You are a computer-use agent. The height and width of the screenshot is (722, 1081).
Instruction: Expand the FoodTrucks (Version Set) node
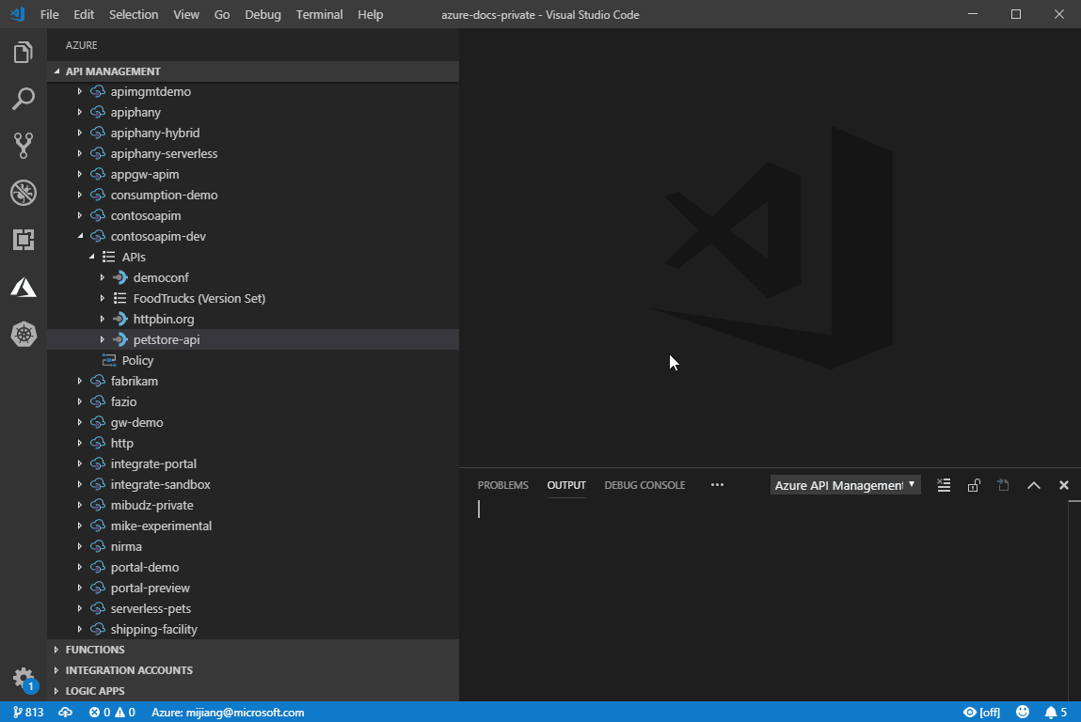(103, 298)
